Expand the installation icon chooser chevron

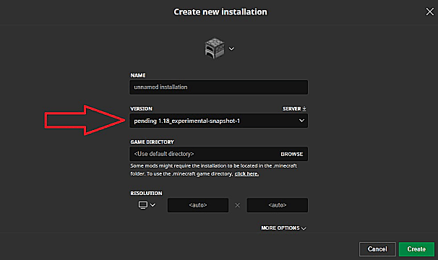click(x=231, y=48)
